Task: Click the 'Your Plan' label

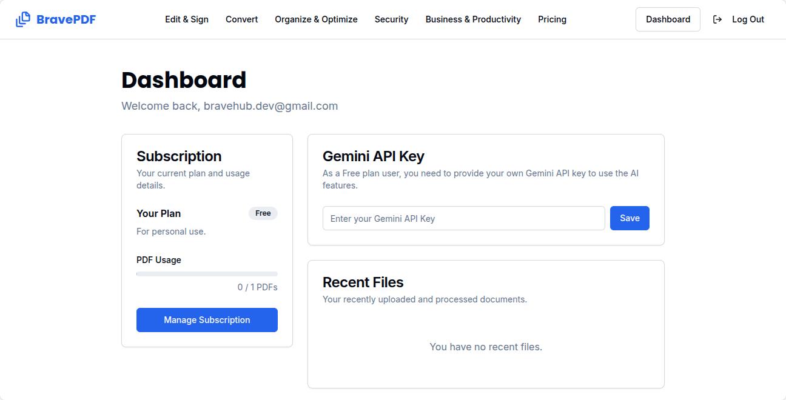Action: (159, 213)
